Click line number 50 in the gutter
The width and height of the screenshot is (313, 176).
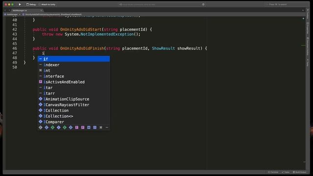coord(15,67)
